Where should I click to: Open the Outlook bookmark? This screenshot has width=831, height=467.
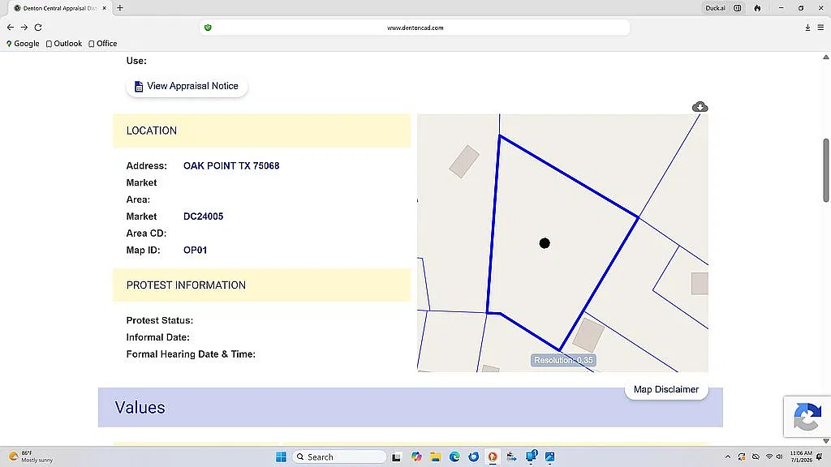pos(63,44)
